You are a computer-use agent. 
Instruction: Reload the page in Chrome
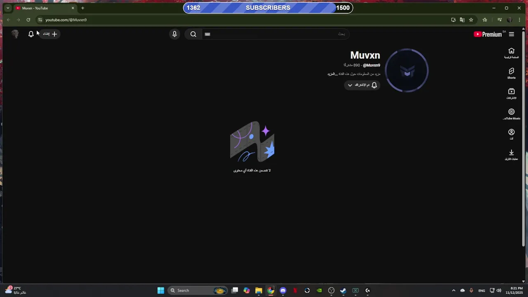(x=28, y=20)
